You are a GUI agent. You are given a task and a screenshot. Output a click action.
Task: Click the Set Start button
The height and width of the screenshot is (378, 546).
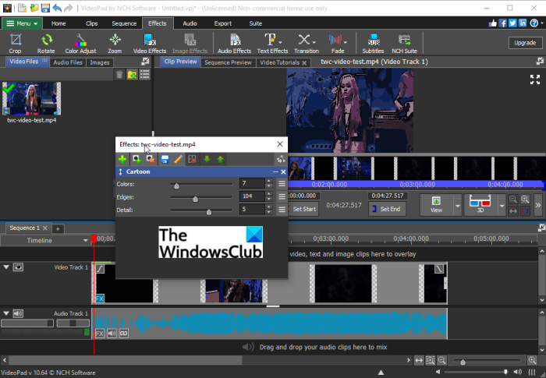click(x=303, y=209)
